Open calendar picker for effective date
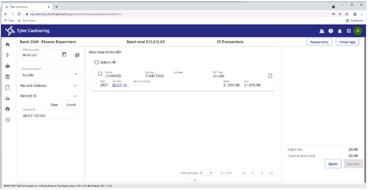 pyautogui.click(x=64, y=55)
